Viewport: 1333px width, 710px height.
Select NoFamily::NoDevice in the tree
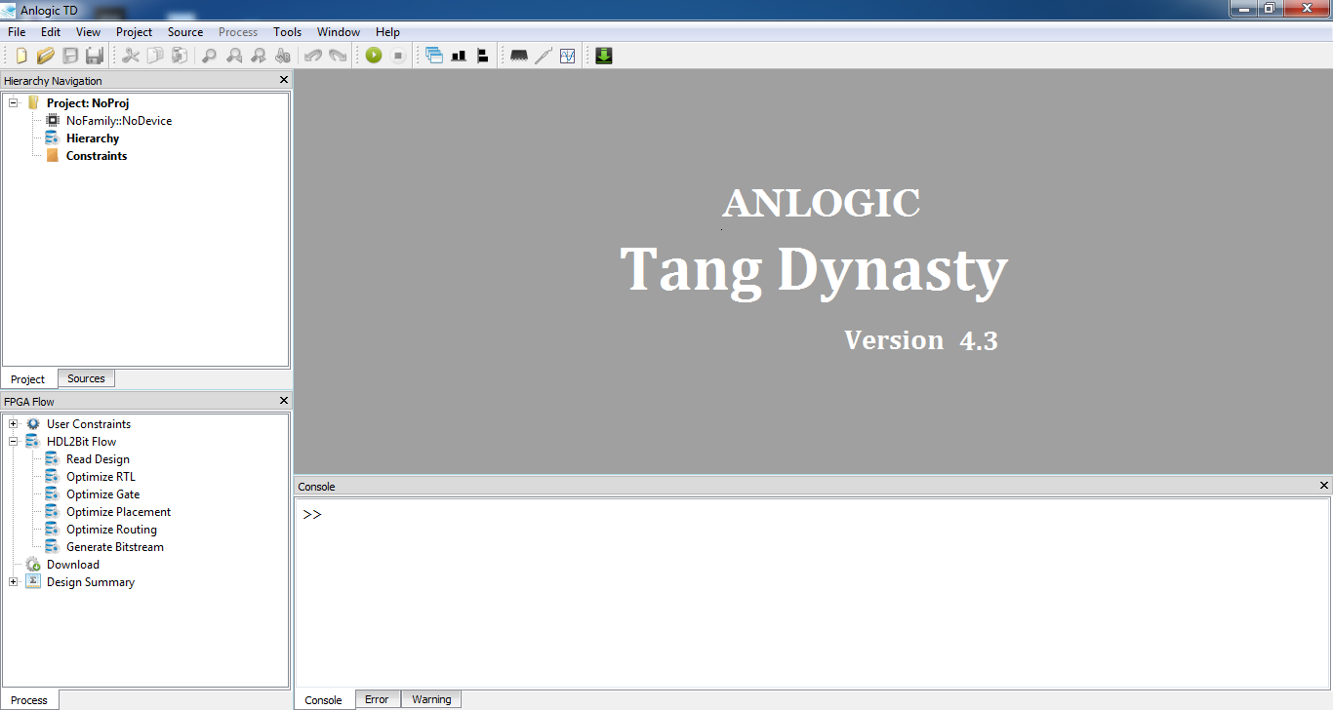[x=119, y=121]
